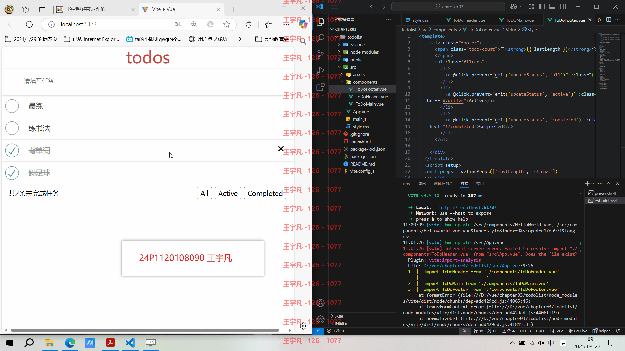
Task: Open App.vue in explorer tree
Action: point(361,112)
